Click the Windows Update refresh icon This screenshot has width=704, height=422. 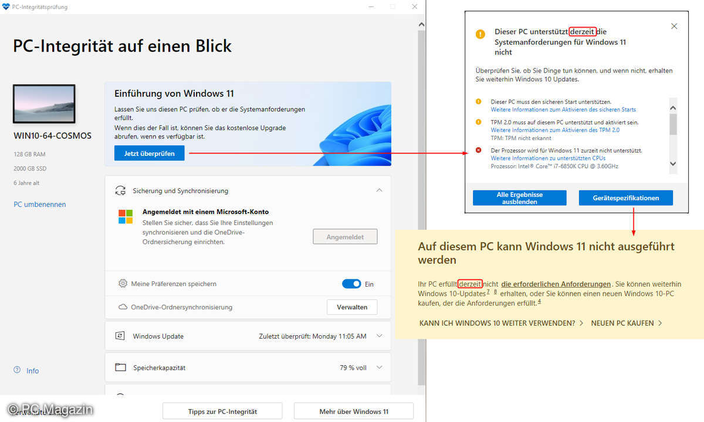[120, 336]
